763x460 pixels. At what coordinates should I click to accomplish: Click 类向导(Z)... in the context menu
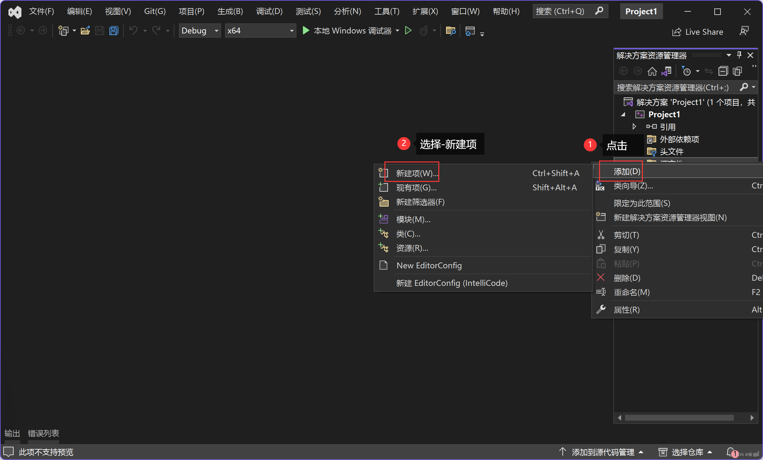[678, 186]
